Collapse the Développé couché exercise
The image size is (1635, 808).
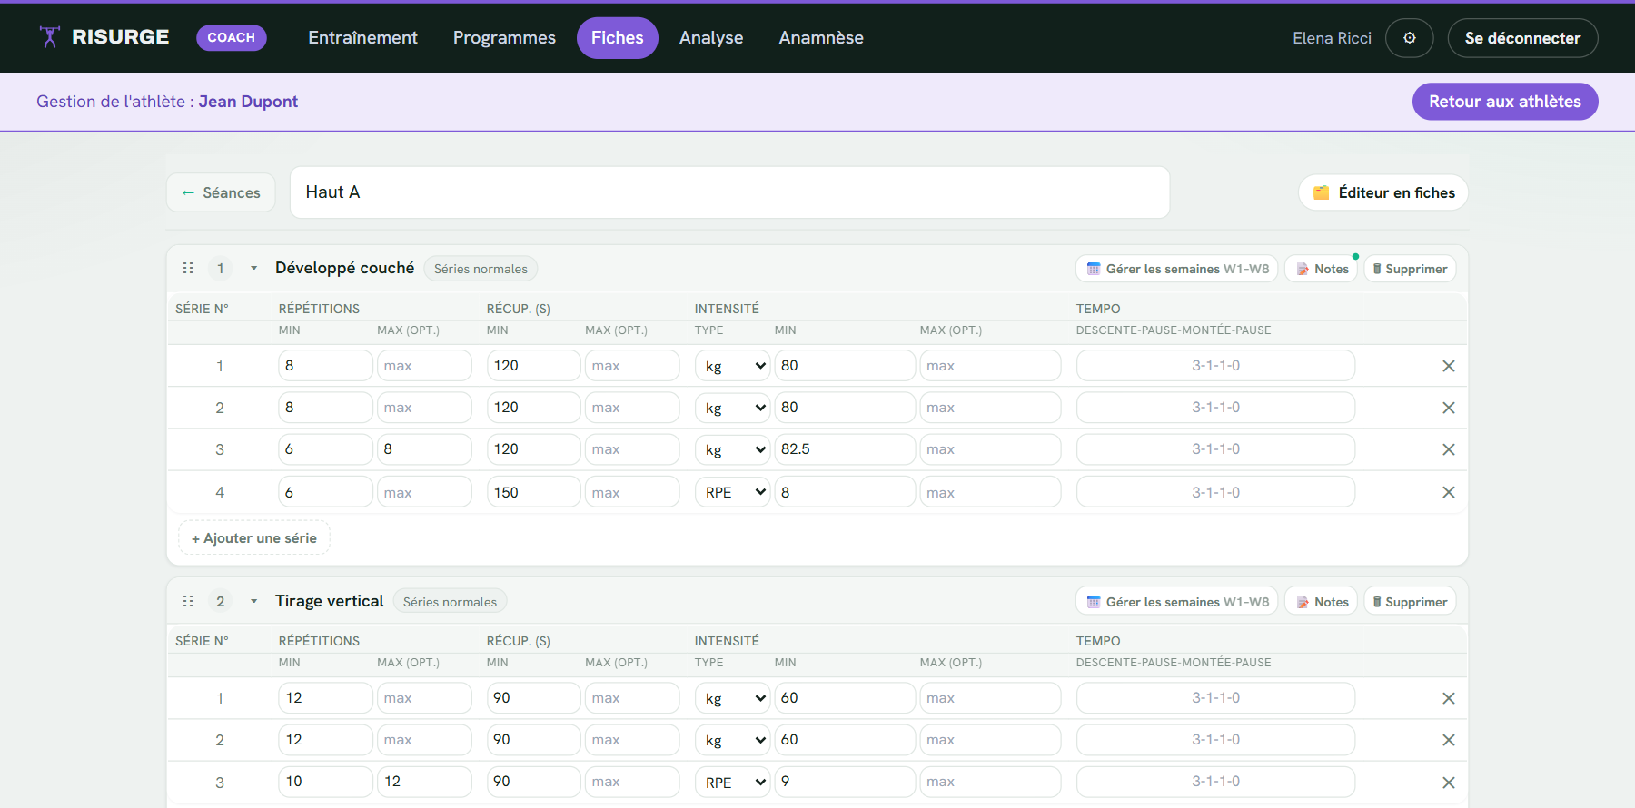(253, 268)
